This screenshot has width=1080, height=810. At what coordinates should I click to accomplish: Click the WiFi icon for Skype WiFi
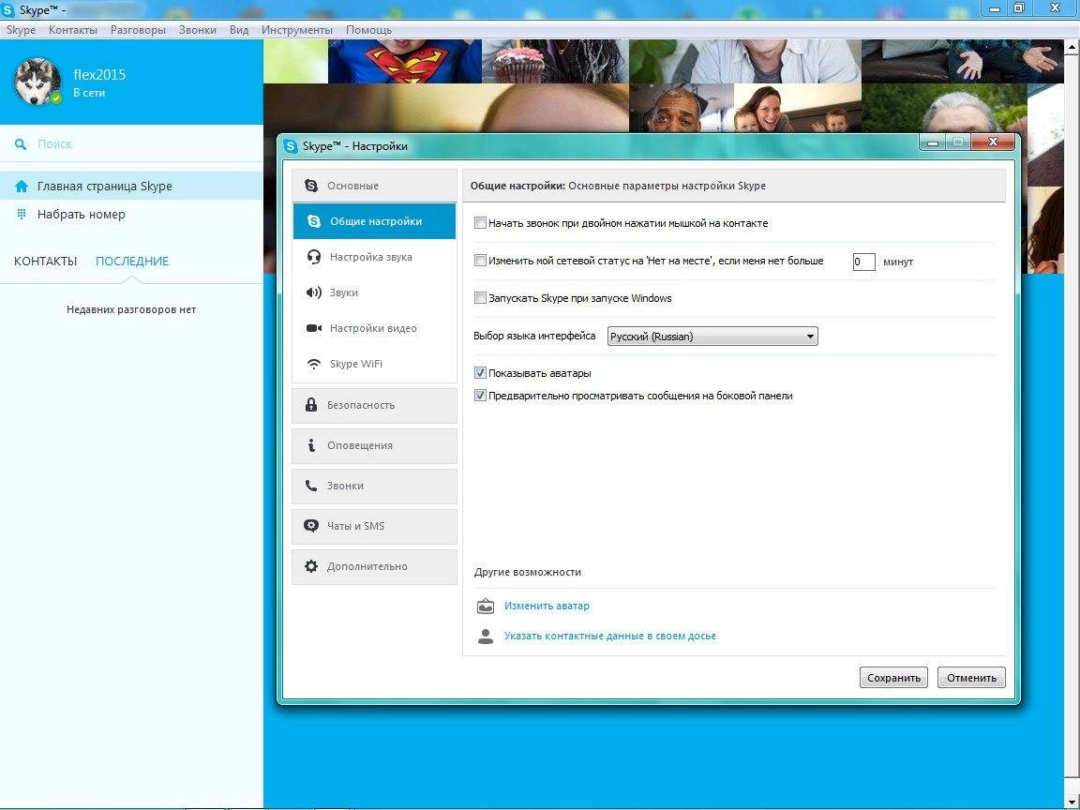[x=314, y=364]
